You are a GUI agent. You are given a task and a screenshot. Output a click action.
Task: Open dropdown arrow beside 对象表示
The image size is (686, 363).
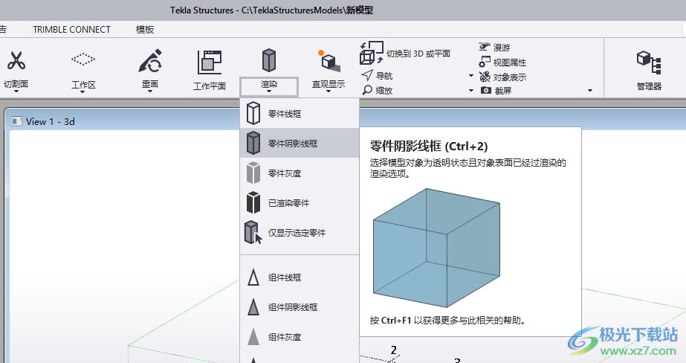coord(471,76)
